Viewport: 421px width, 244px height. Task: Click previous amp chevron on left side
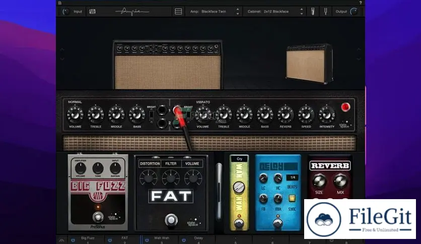(62, 50)
